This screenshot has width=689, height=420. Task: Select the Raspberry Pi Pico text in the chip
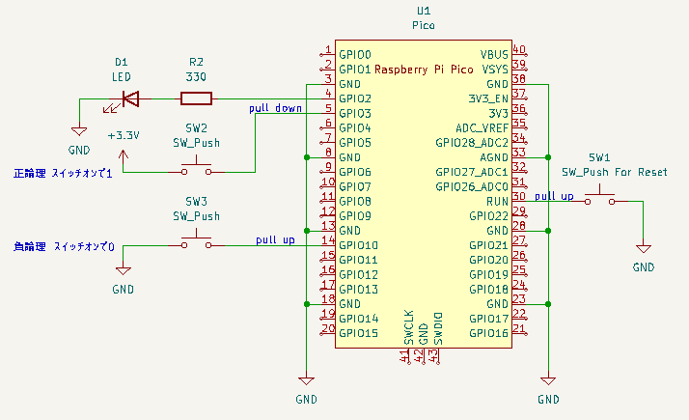(x=424, y=70)
